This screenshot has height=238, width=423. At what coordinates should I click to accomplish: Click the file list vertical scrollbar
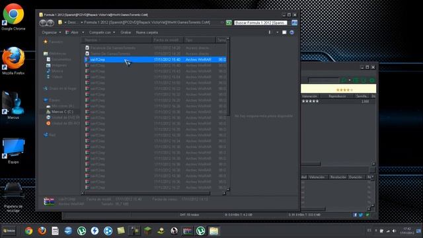click(228, 78)
